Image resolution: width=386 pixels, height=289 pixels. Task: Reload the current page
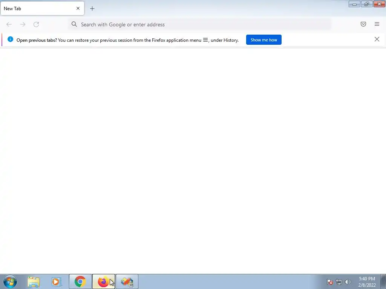coord(36,24)
